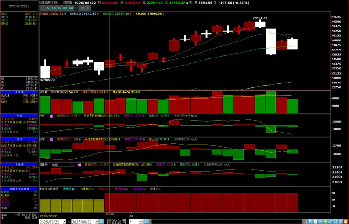This screenshot has height=224, width=349.
Task: Click the icon left of the fit-screen icon
Action: click(331, 222)
